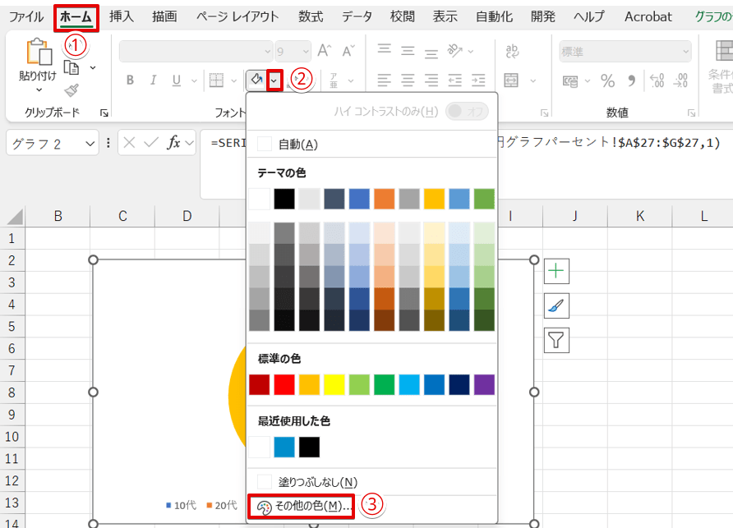Select column K header
The image size is (733, 528).
(639, 216)
